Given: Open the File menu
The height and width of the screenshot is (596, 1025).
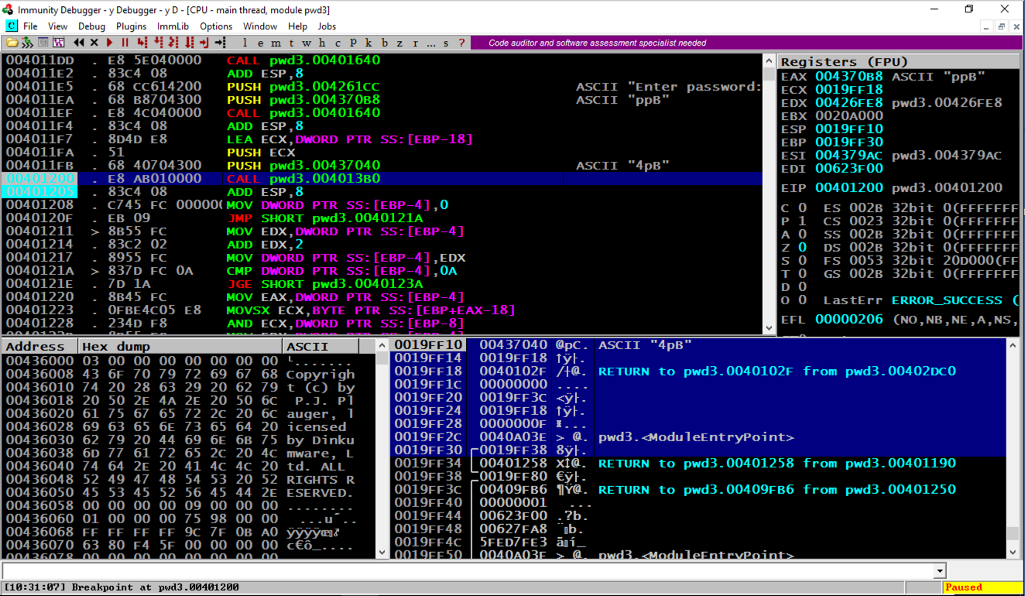Looking at the screenshot, I should [31, 26].
